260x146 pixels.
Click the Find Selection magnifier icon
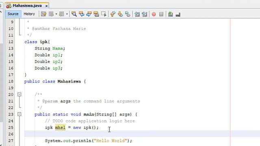[74, 14]
